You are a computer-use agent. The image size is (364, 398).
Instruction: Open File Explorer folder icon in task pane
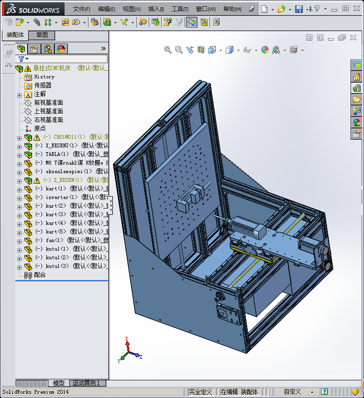[x=356, y=99]
